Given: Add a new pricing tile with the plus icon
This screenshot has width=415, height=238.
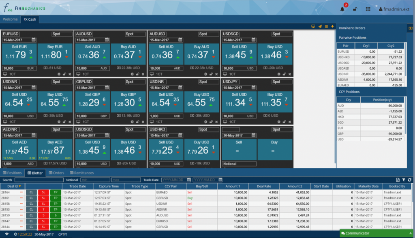Looking at the screenshot, I should pos(332,26).
